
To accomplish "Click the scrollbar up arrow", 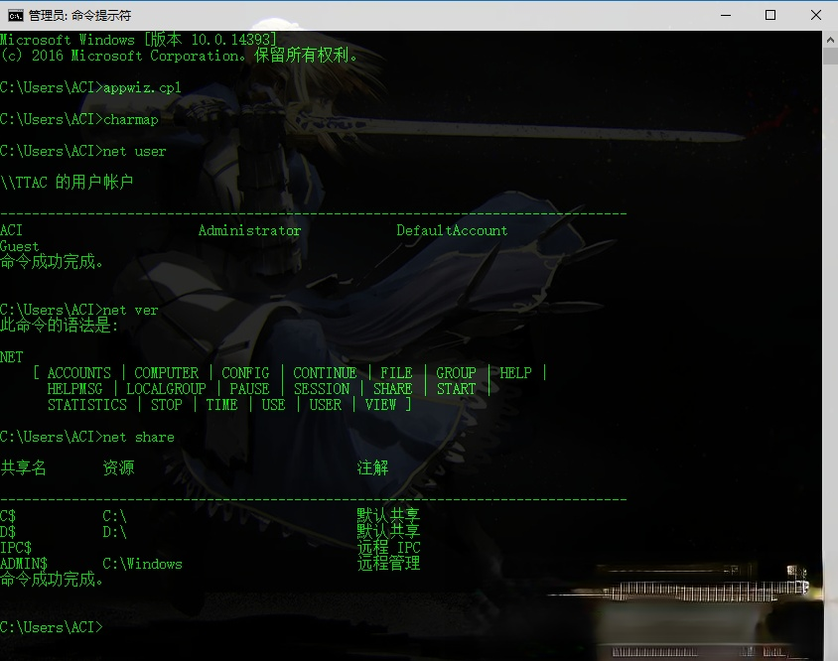I will [x=830, y=40].
